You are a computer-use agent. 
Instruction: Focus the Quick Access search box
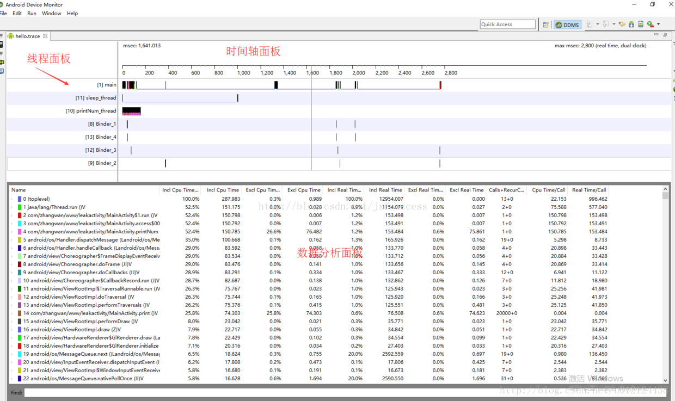coord(508,24)
